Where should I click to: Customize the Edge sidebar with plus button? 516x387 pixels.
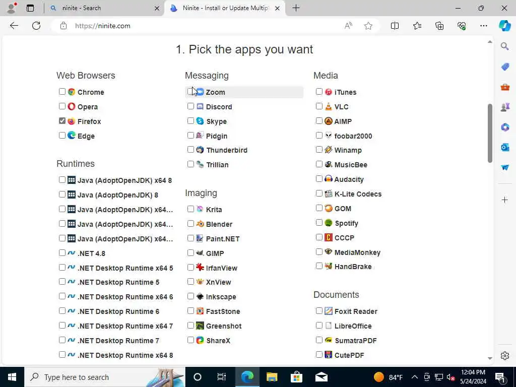click(x=505, y=200)
